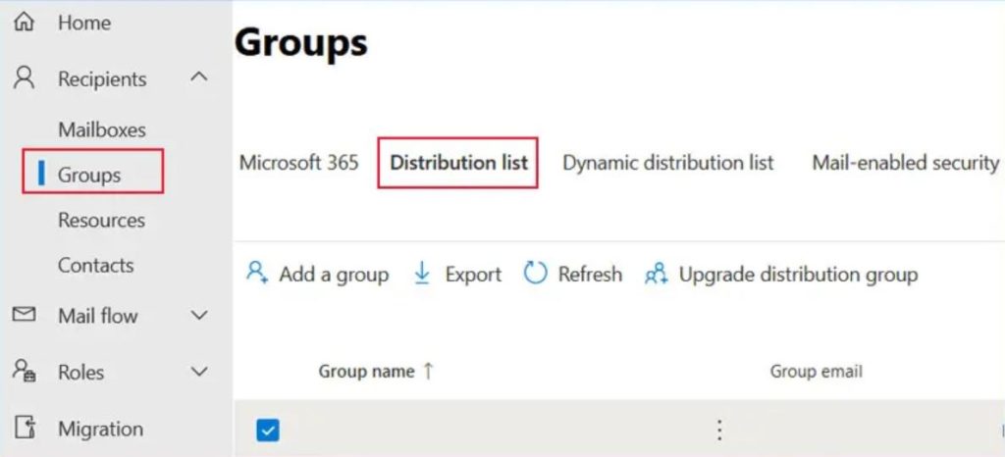Click the Mail flow envelope icon
Viewport: 1005px width, 457px height.
point(25,315)
